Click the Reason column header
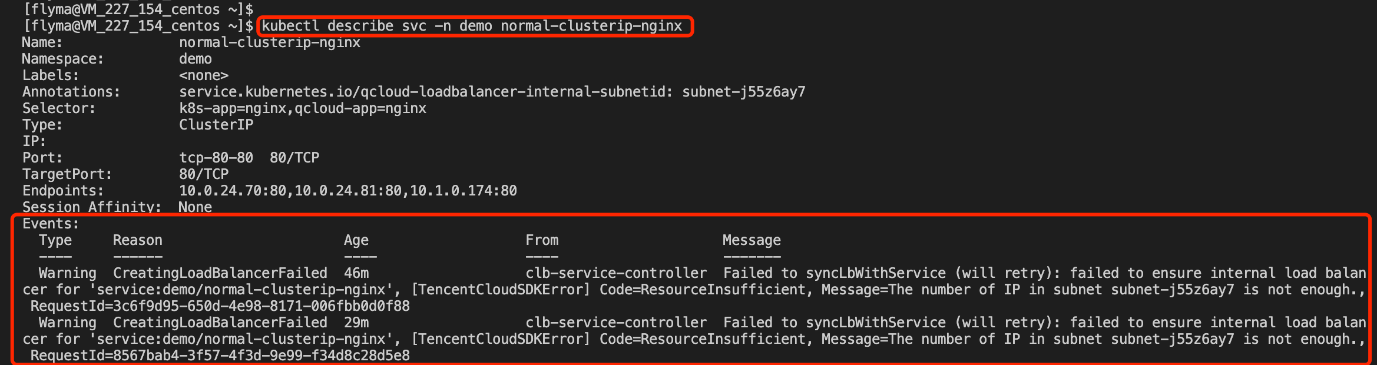1377x365 pixels. click(137, 241)
